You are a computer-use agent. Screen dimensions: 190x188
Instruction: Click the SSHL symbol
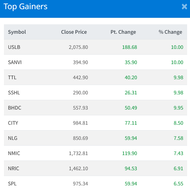pos(14,93)
